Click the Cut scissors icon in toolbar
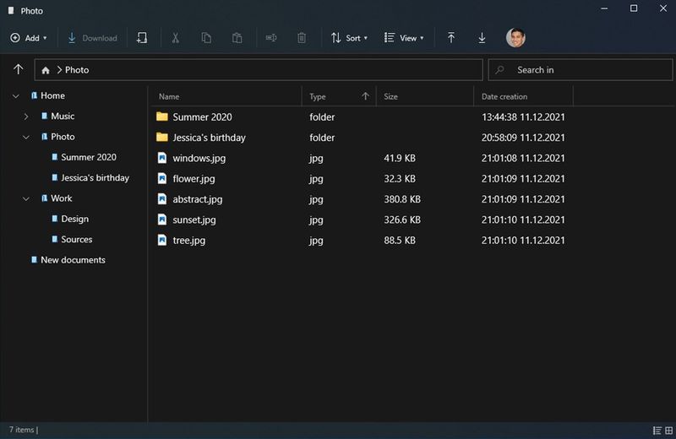This screenshot has width=676, height=439. [175, 38]
